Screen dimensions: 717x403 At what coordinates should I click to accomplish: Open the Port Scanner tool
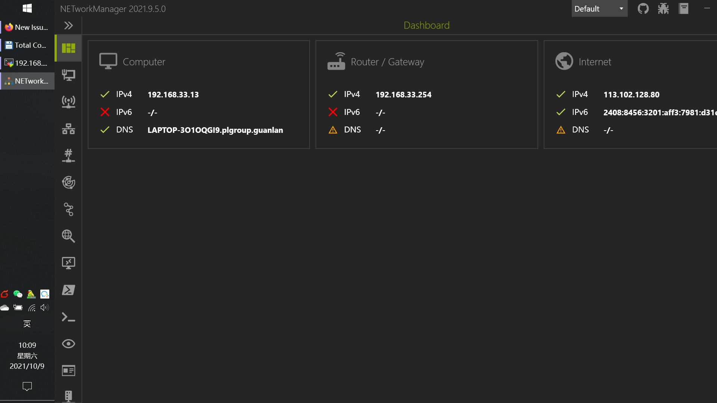(68, 156)
